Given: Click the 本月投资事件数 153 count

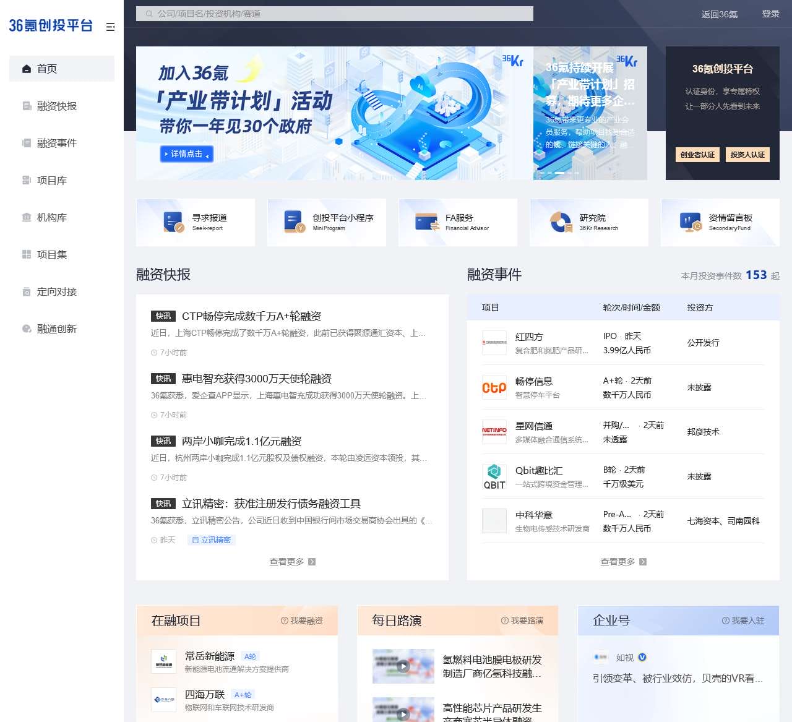Looking at the screenshot, I should (756, 275).
